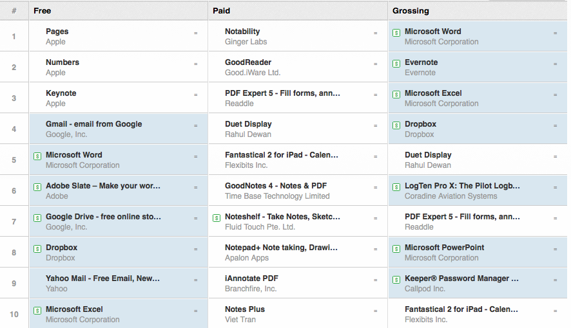
Task: Open Gmail - email from Google
Action: 94,124
